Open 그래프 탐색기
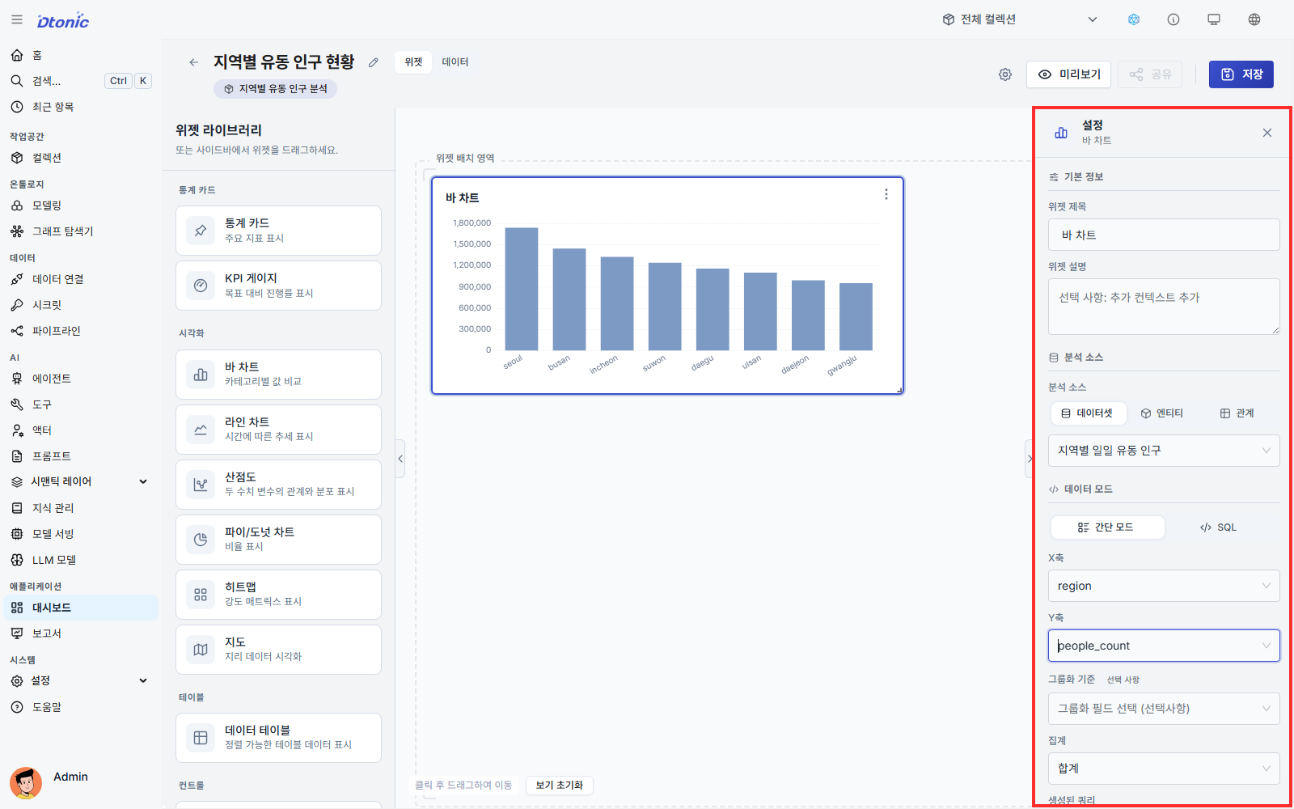The image size is (1294, 809). click(81, 231)
